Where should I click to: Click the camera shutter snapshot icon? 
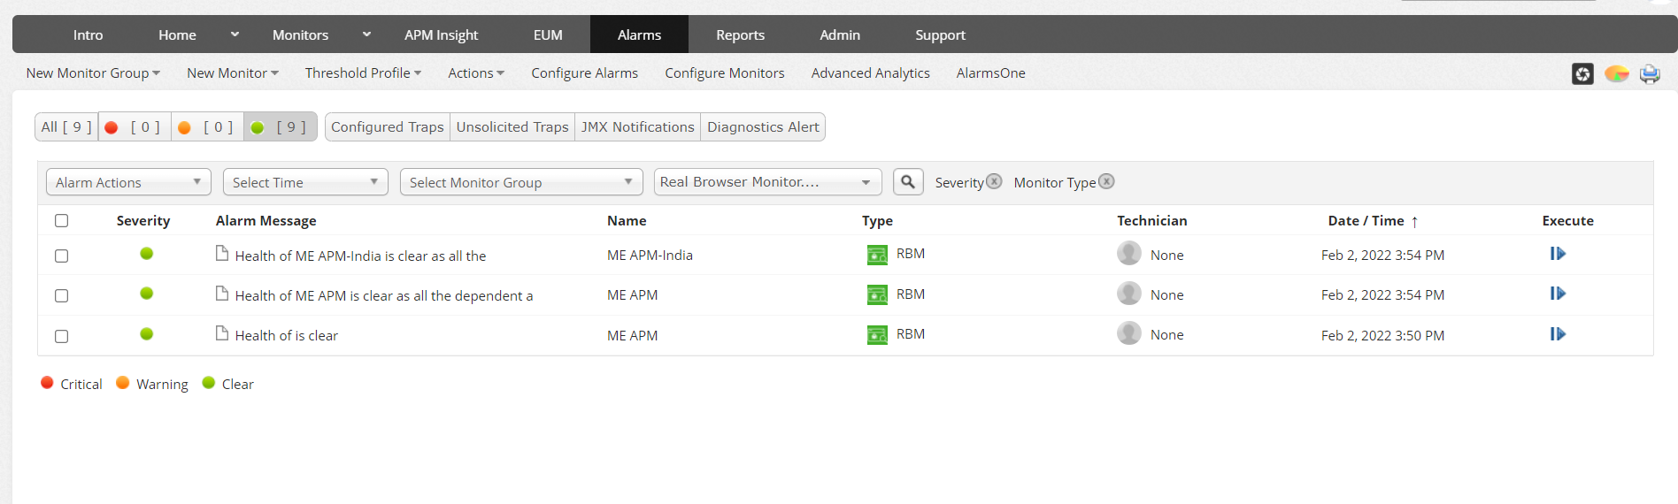click(x=1582, y=74)
